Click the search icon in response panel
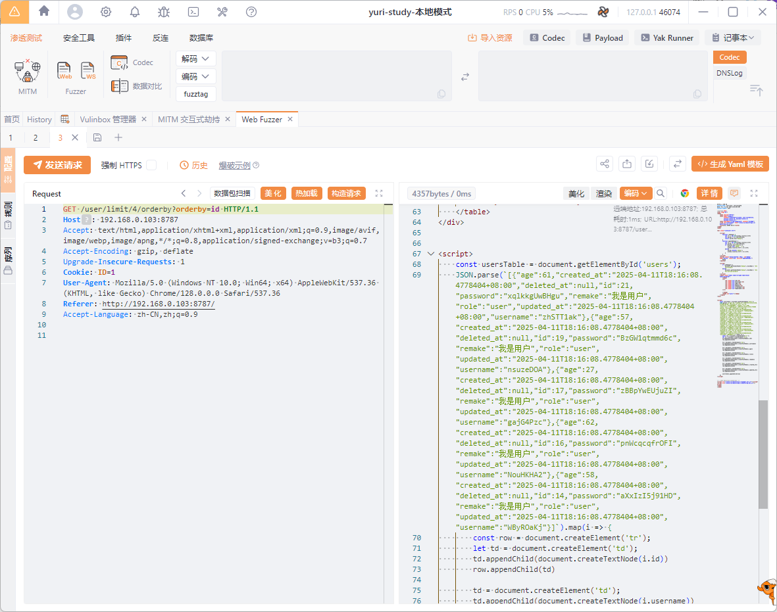Screen dimensions: 777x612 [661, 193]
